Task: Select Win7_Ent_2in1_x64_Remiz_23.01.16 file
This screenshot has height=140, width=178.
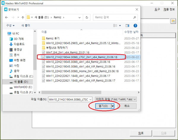Action: coord(66,52)
